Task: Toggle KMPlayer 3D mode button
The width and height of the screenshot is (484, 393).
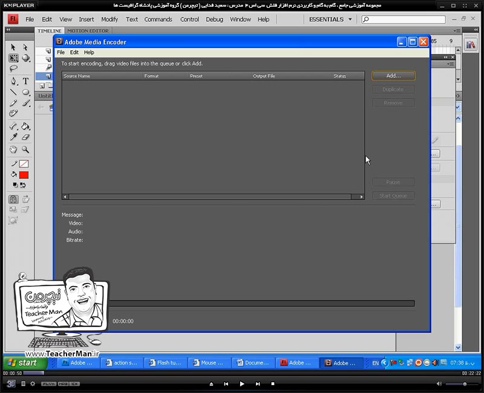Action: (x=11, y=384)
